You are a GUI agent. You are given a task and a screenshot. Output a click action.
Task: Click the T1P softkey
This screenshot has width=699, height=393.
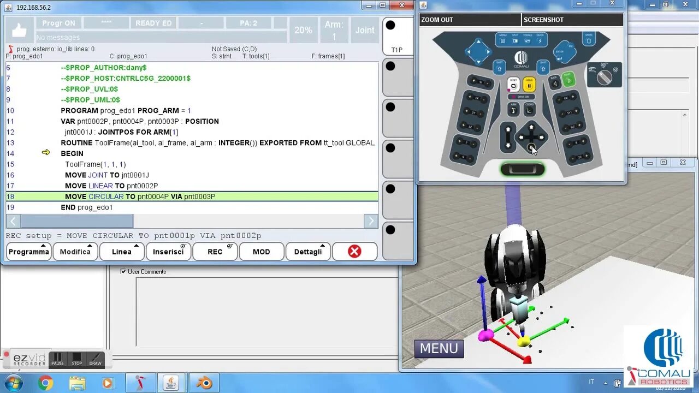397,36
